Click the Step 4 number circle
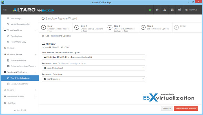The height and width of the screenshot is (115, 203). coord(143,27)
